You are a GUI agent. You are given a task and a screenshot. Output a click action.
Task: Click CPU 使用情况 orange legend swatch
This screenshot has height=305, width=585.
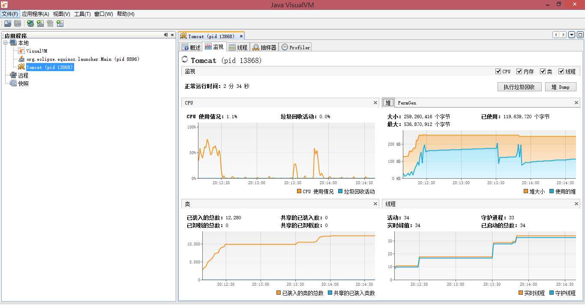pyautogui.click(x=299, y=191)
